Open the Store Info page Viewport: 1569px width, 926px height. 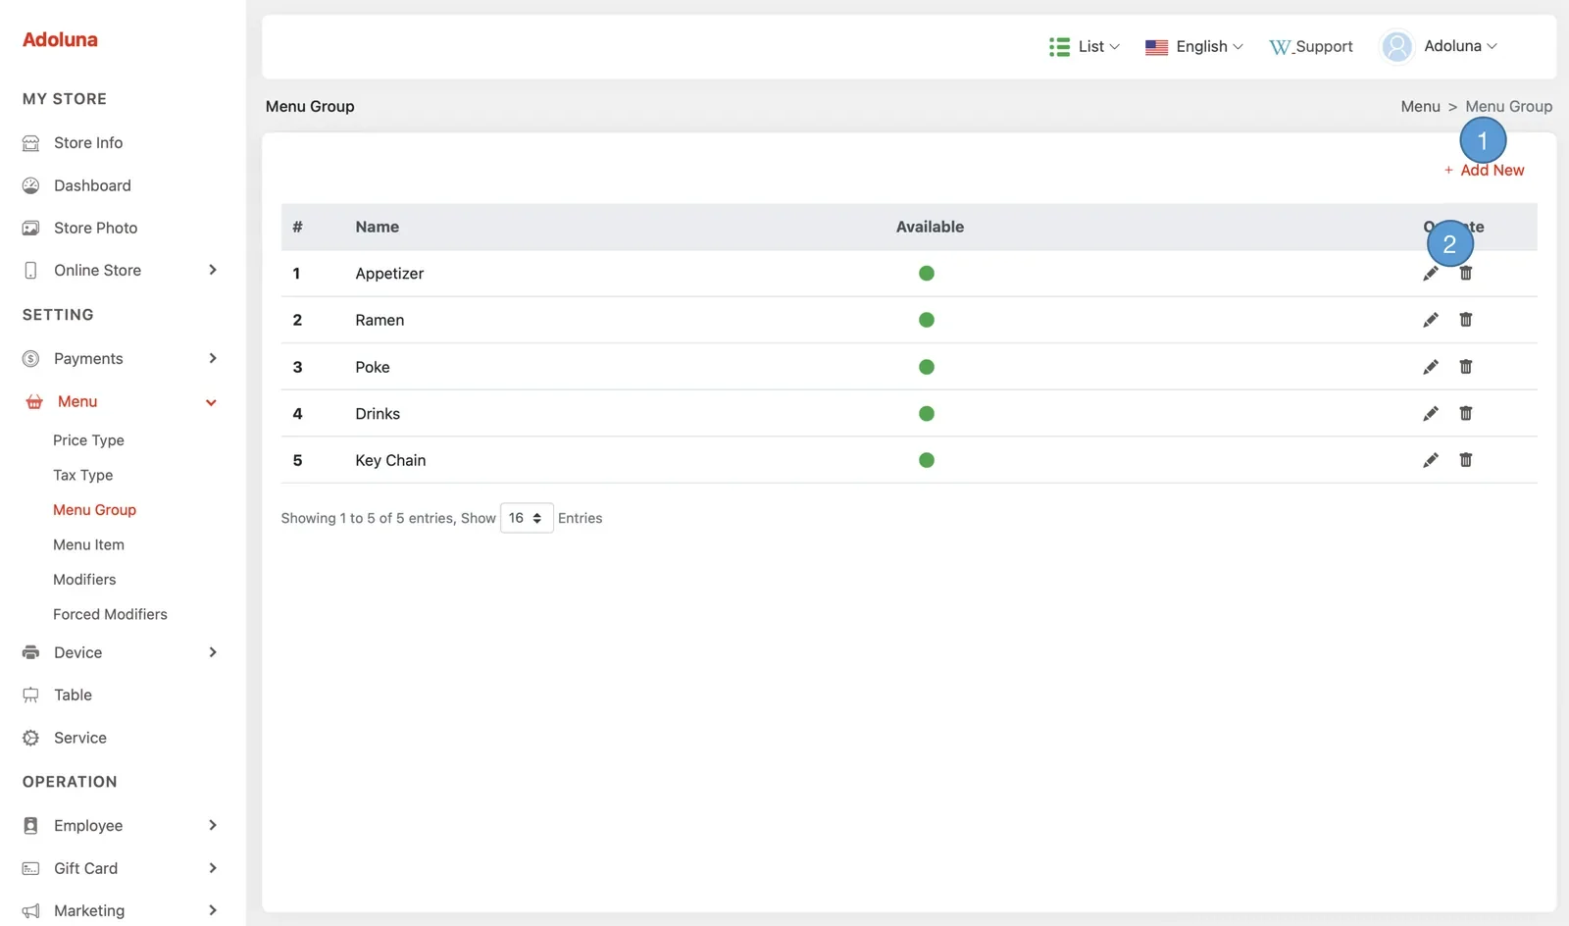(x=88, y=143)
